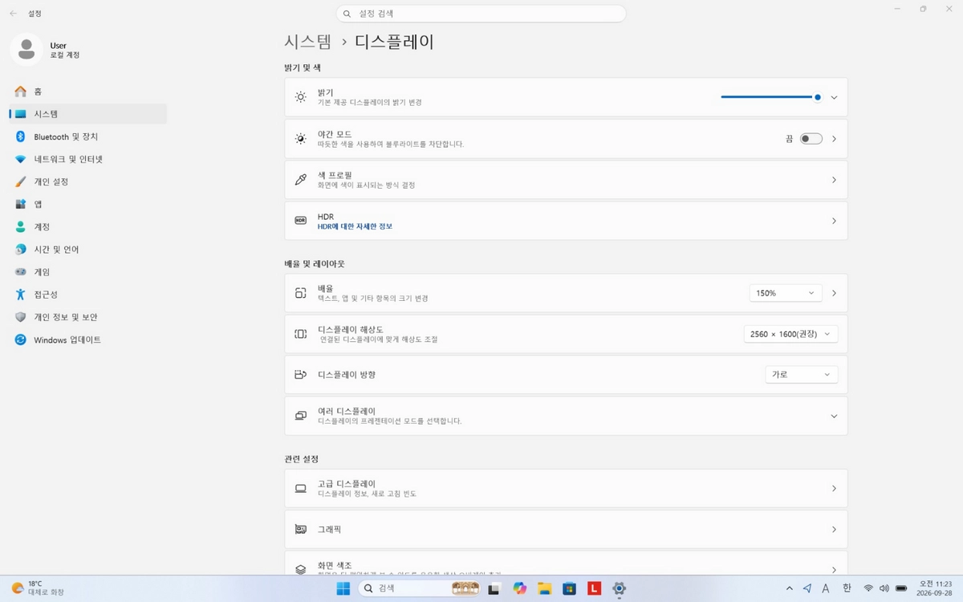Click the 개인 정보 및 보안 shield icon
This screenshot has width=963, height=602.
point(21,317)
